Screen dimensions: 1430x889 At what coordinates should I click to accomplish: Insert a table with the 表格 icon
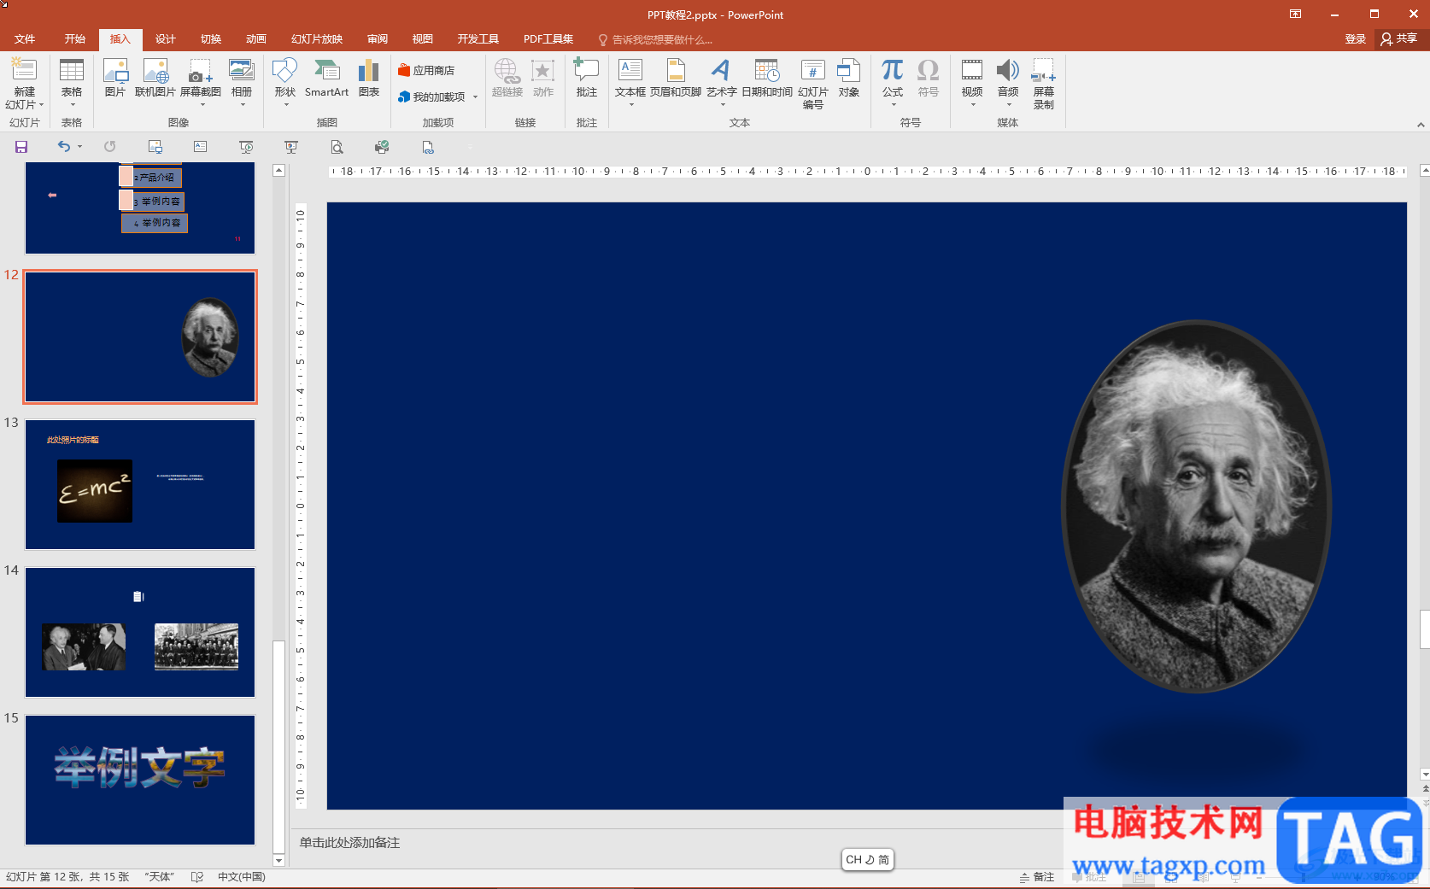72,82
